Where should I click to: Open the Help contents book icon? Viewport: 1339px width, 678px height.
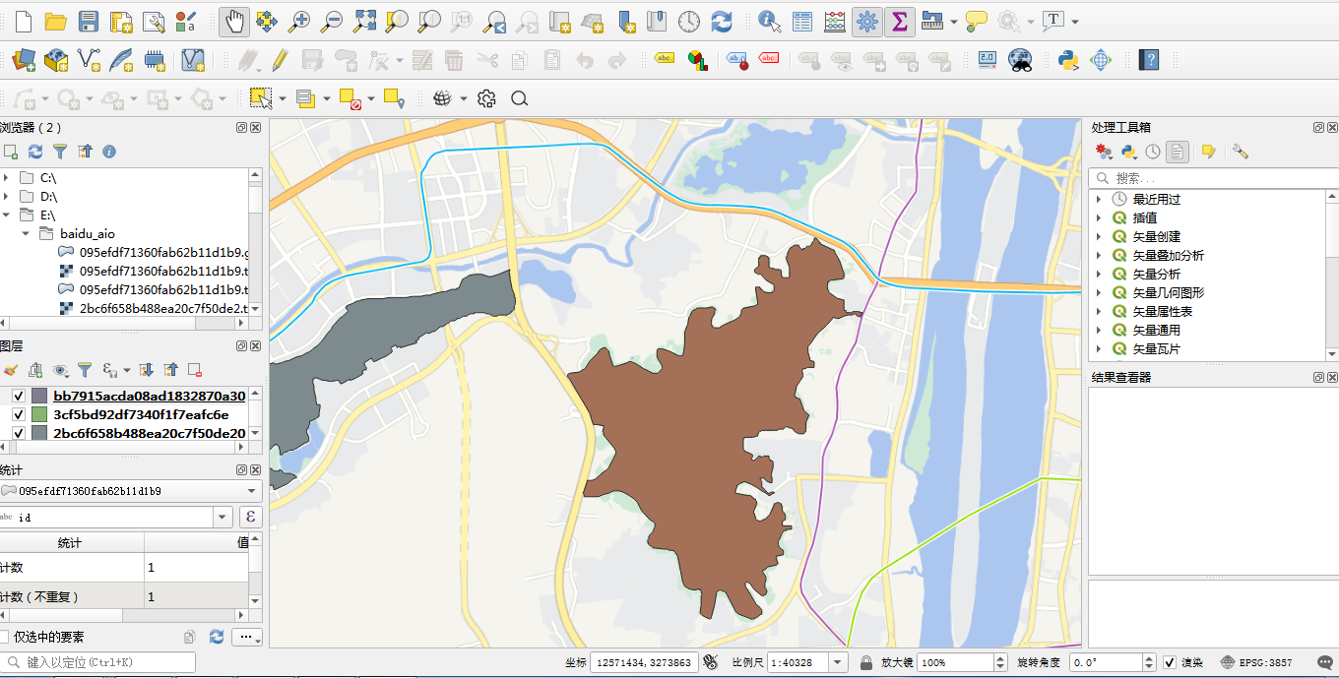coord(1149,60)
